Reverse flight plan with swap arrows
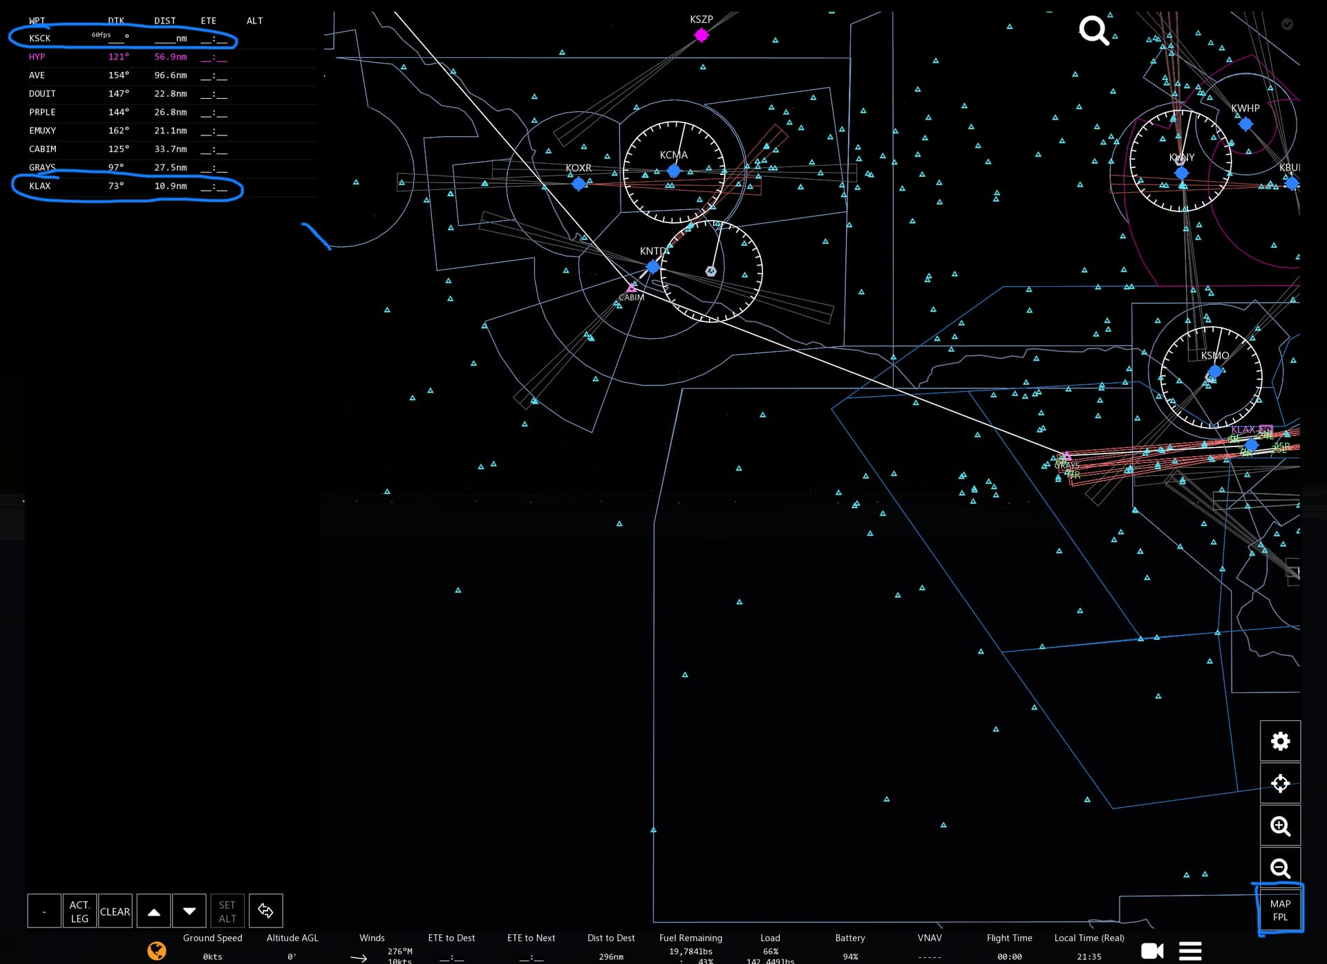 click(x=265, y=911)
